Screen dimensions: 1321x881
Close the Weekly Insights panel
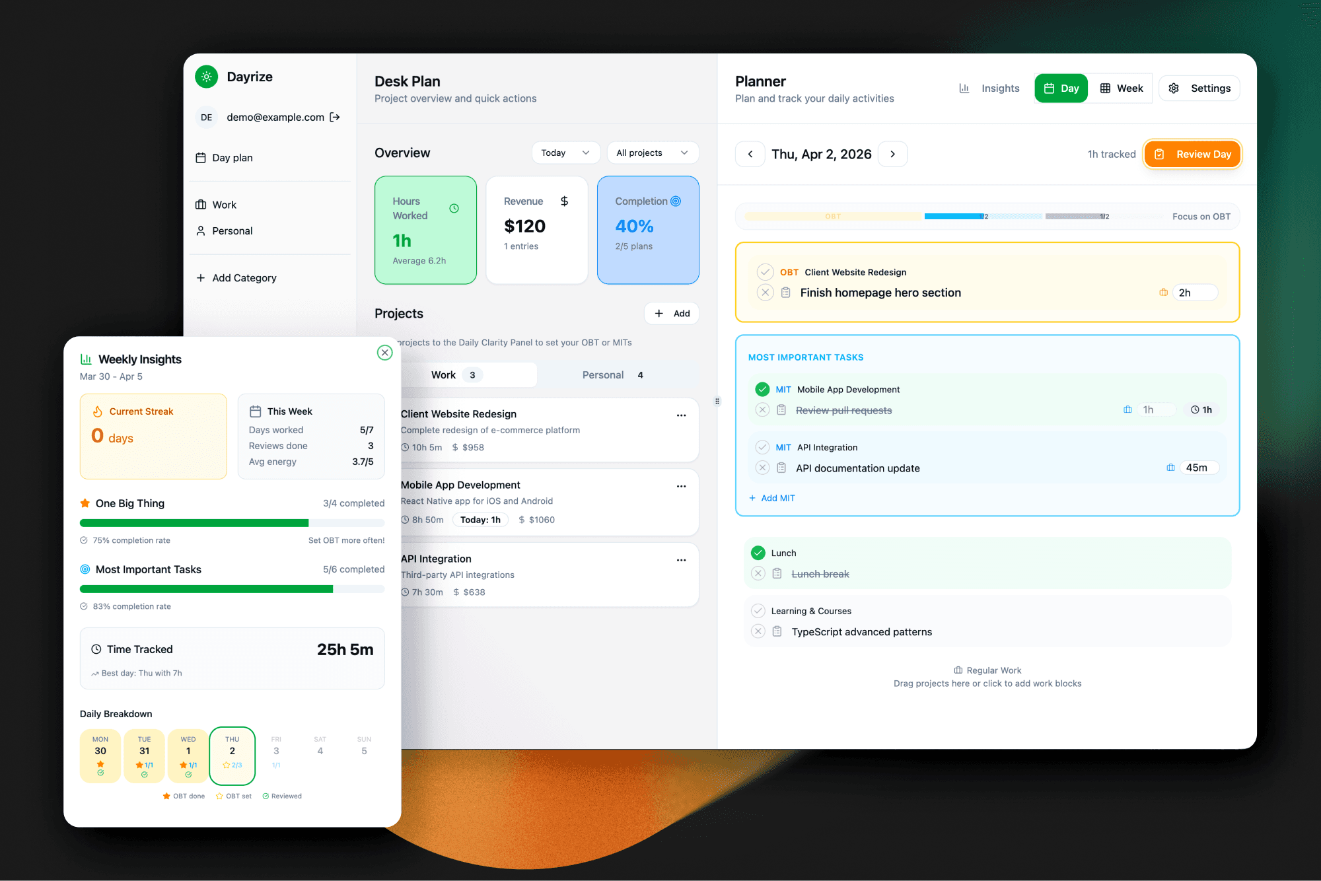point(384,352)
